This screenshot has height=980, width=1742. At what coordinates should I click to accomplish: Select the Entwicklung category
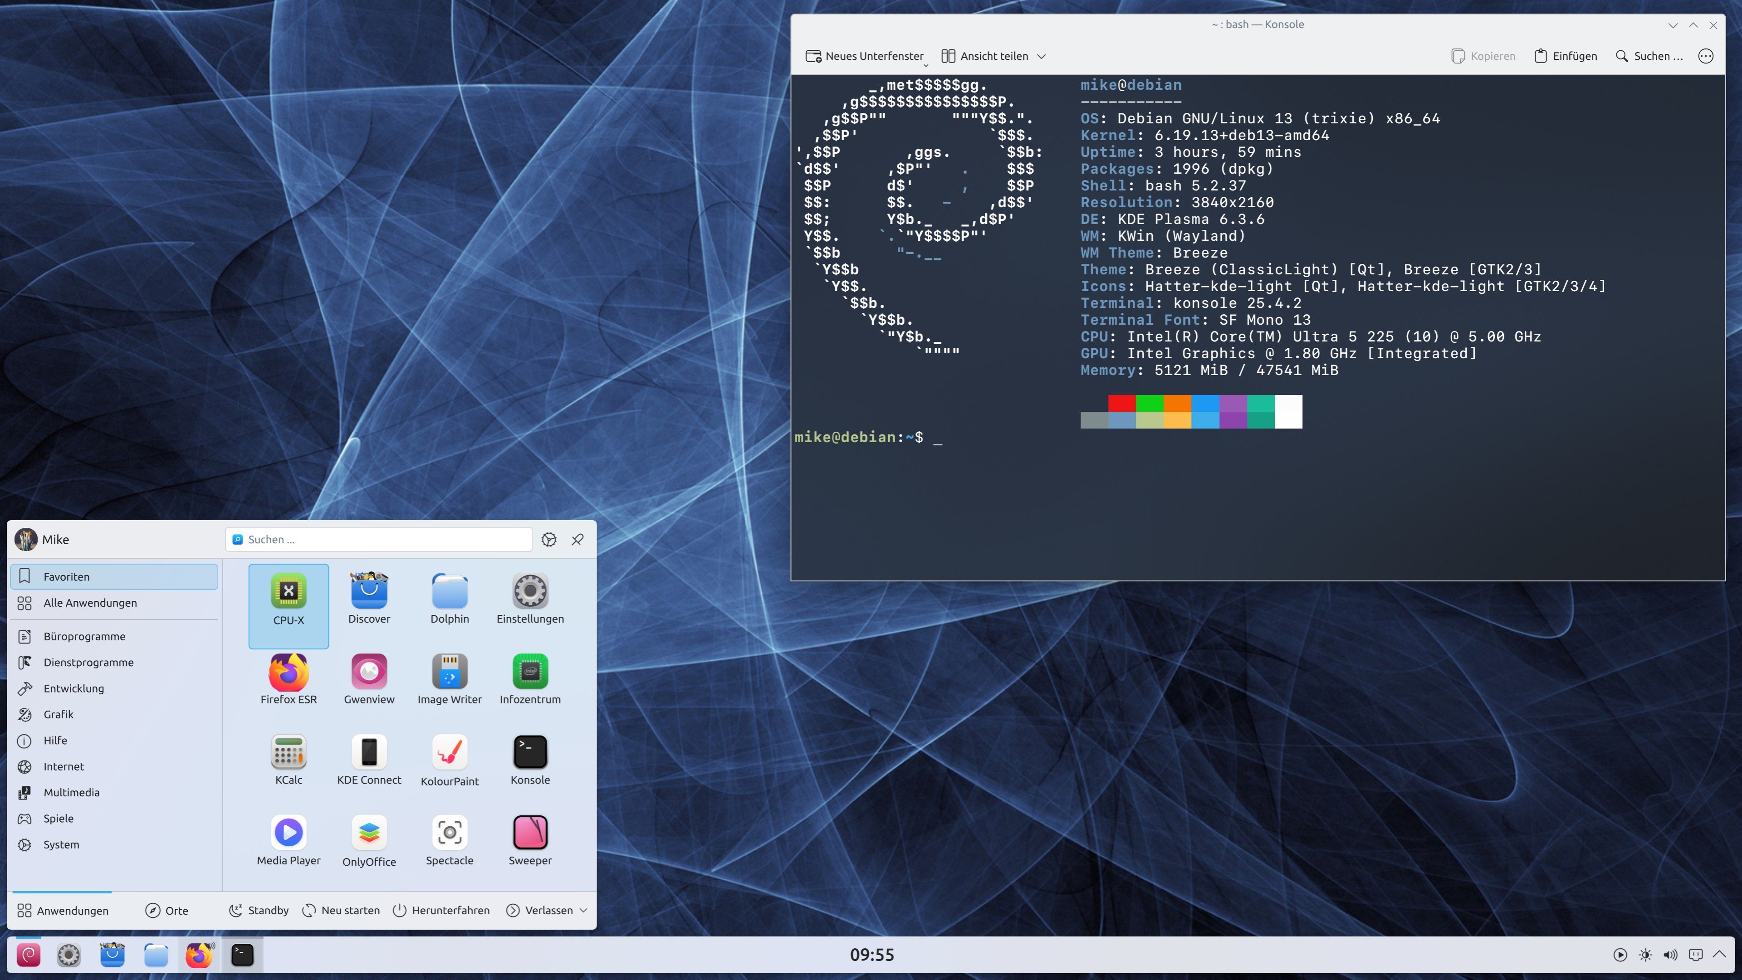(114, 689)
